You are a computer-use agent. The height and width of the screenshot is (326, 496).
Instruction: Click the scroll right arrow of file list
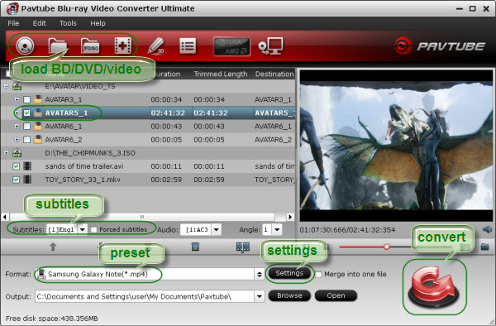[x=290, y=217]
